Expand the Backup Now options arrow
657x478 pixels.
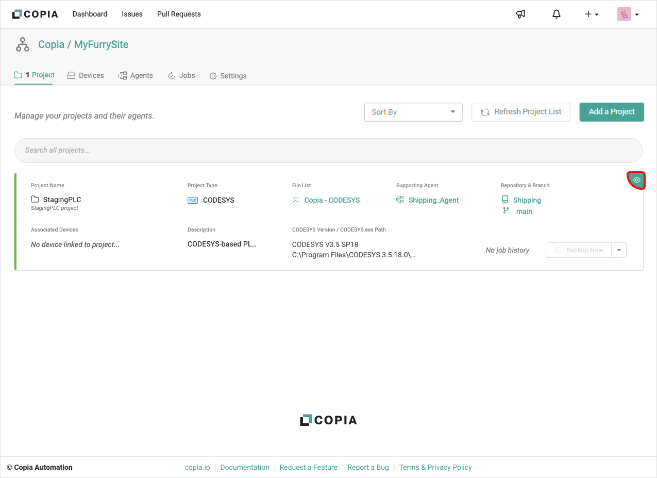tap(619, 250)
